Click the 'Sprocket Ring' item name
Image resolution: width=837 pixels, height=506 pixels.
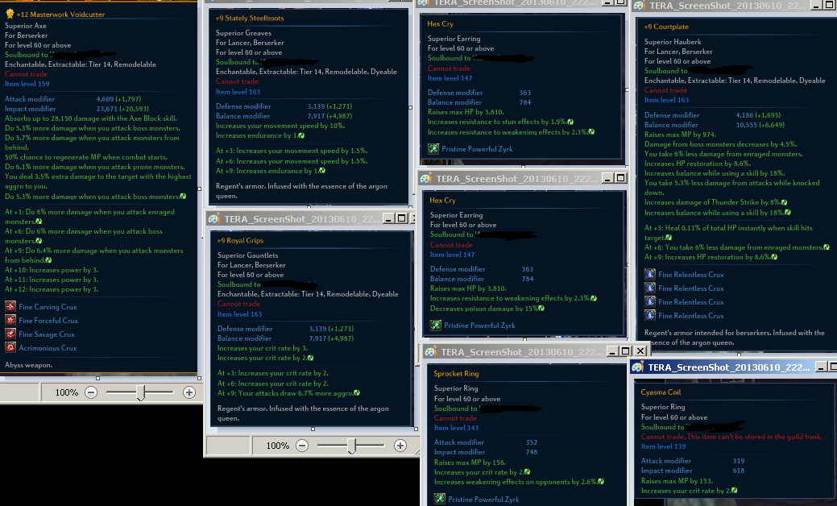[x=457, y=374]
